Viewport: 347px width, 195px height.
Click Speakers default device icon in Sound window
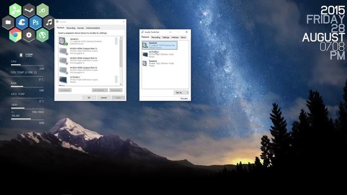[63, 41]
